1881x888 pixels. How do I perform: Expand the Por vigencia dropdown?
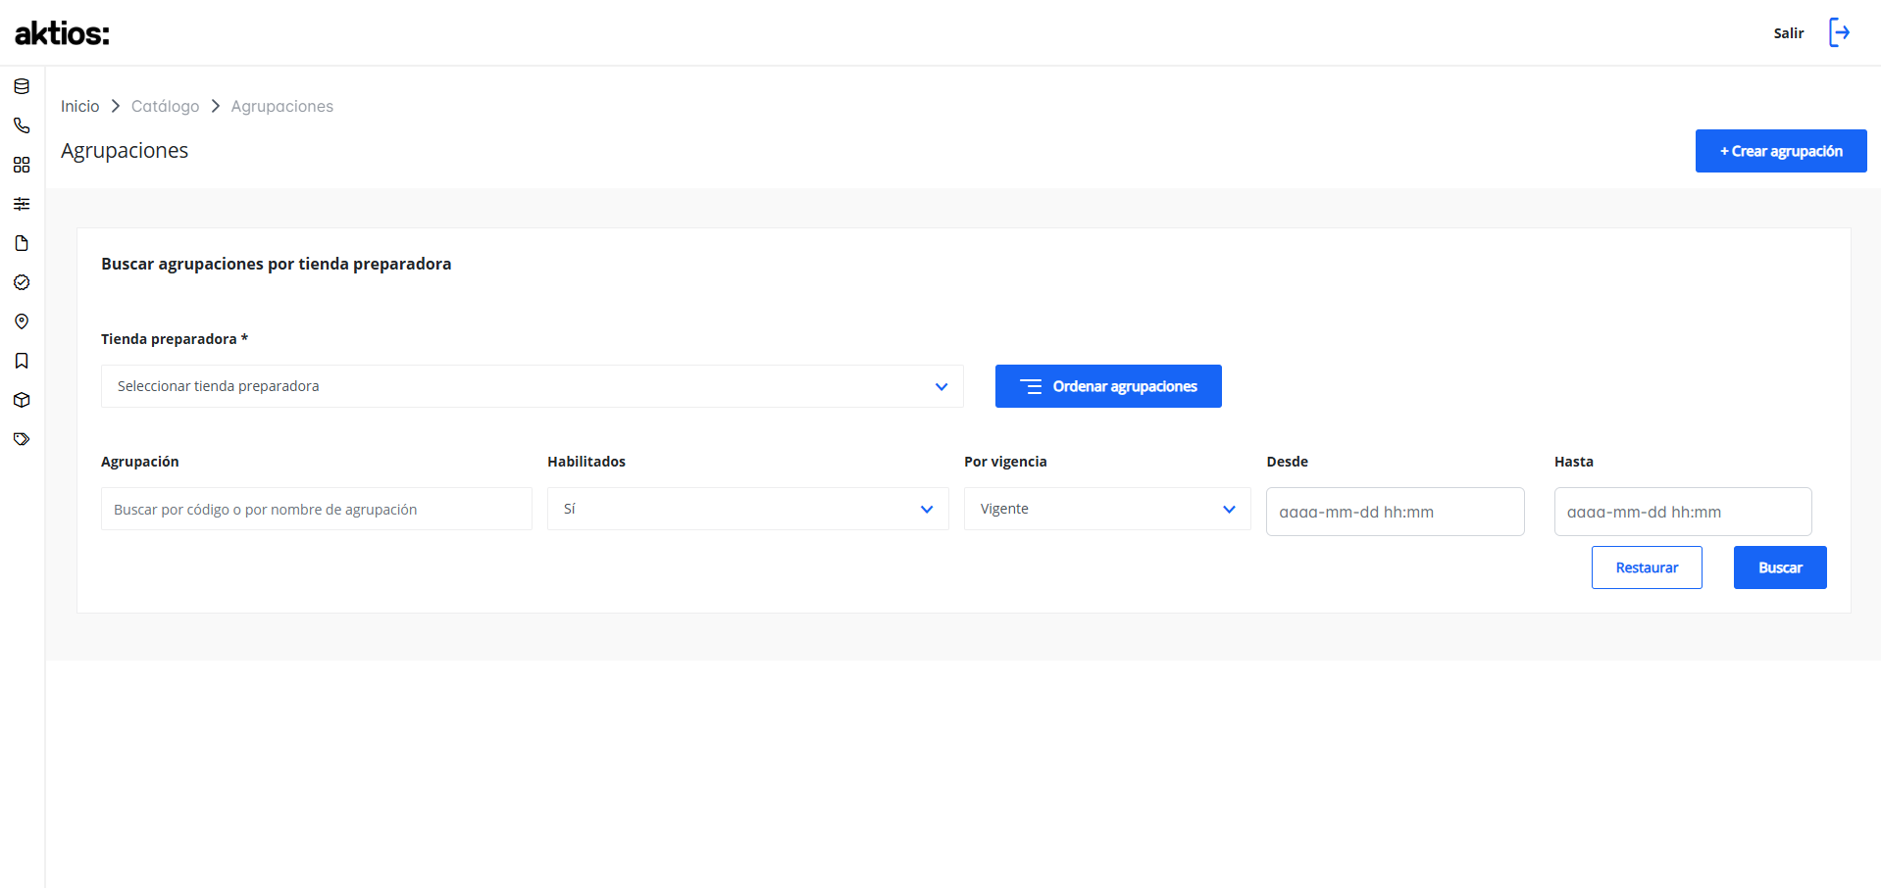tap(1107, 509)
